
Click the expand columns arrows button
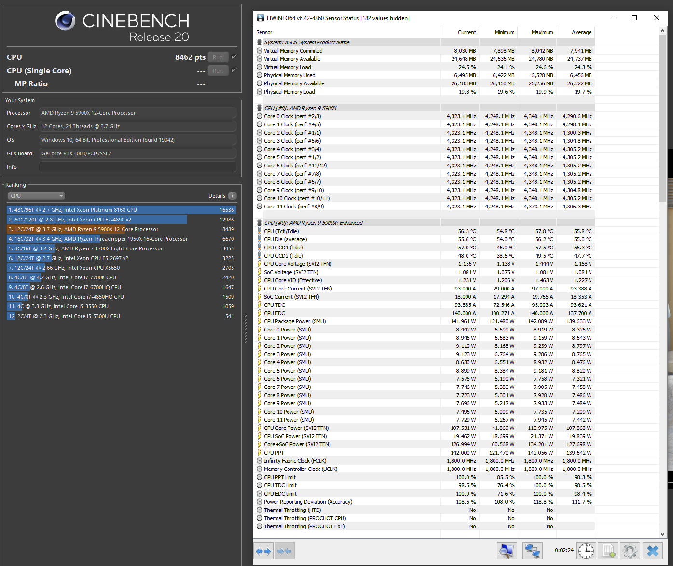[x=264, y=551]
